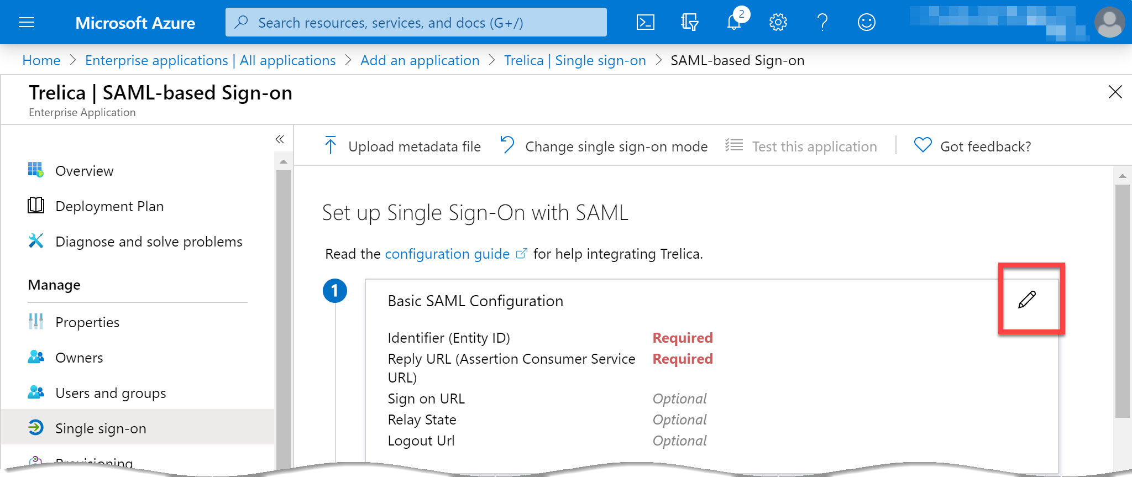Screen dimensions: 1132x477
Task: Click Change single sign-on mode
Action: (x=616, y=146)
